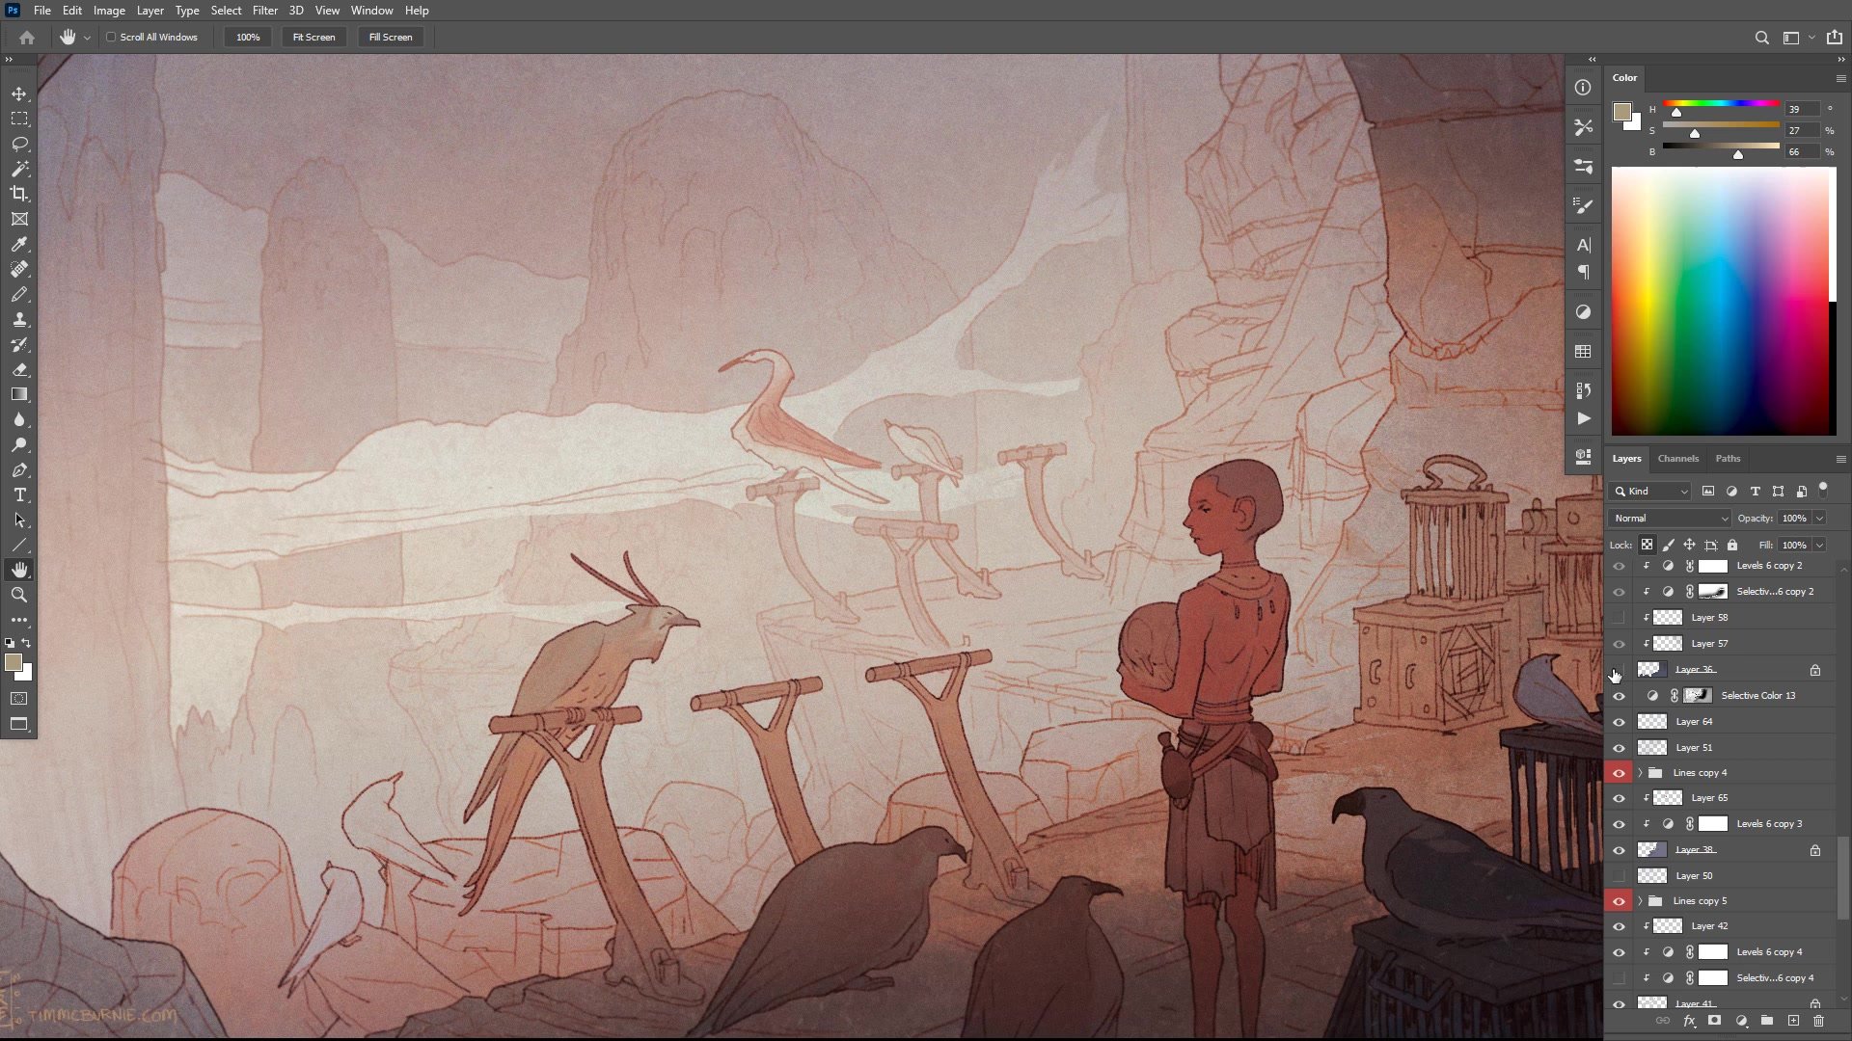The width and height of the screenshot is (1852, 1041).
Task: Select the Eyedropper tool
Action: pyautogui.click(x=19, y=244)
